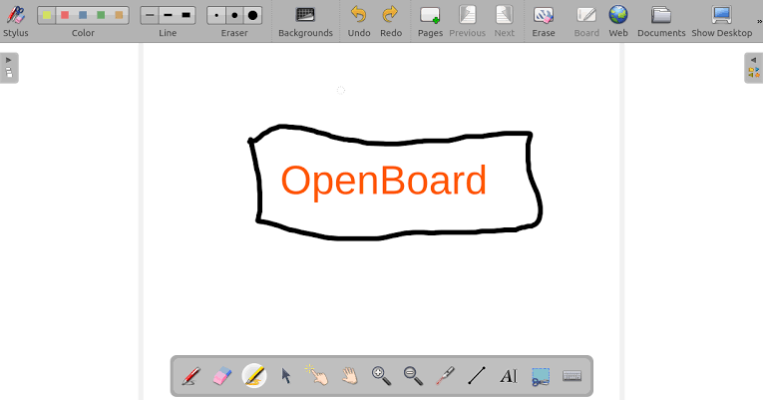Viewport: 763px width, 400px height.
Task: Pick the green pen color
Action: coord(101,16)
